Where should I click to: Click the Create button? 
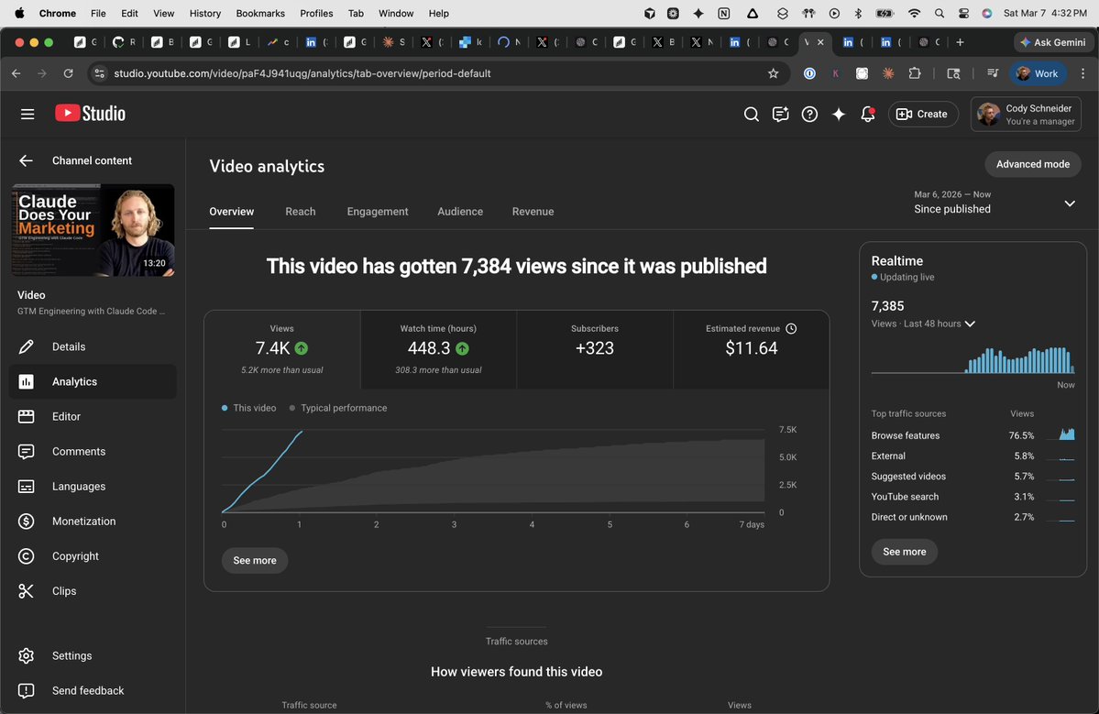pyautogui.click(x=923, y=115)
